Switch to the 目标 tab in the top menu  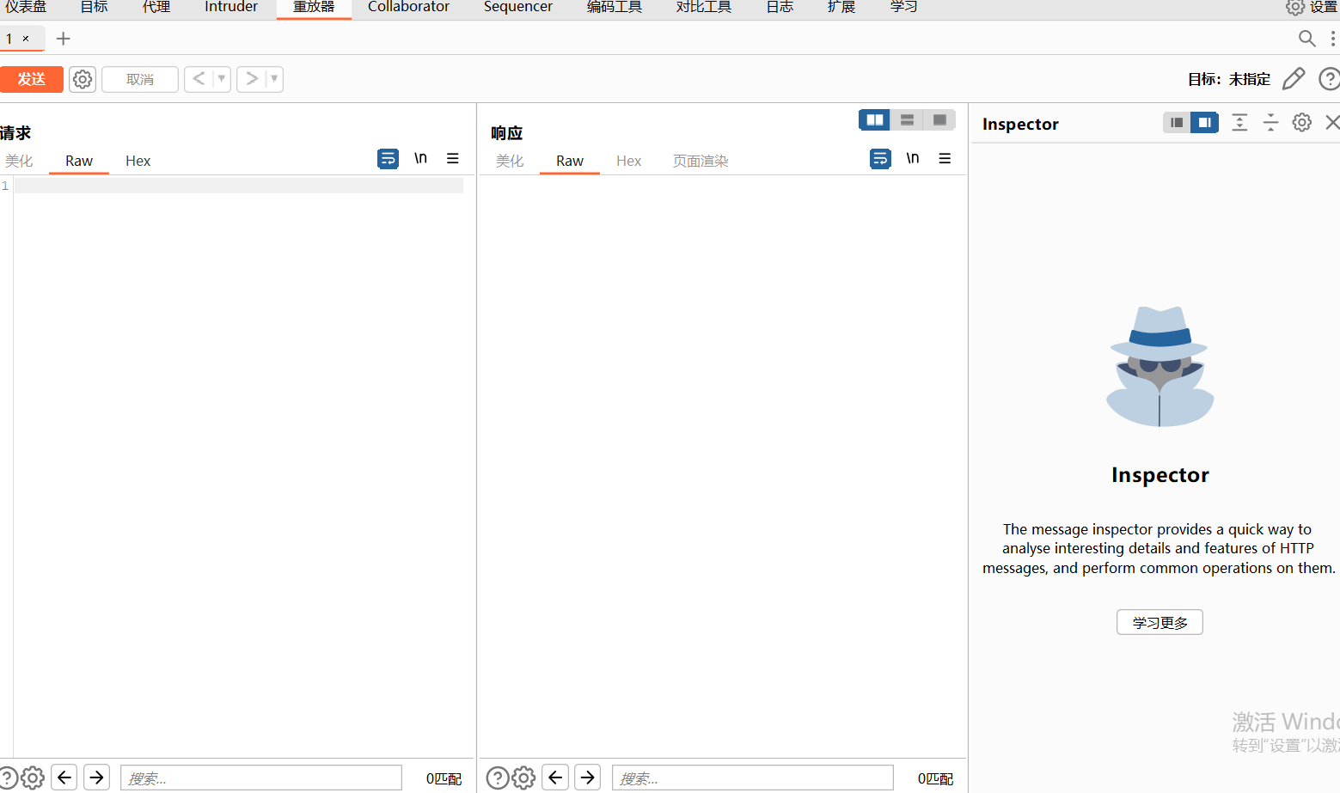pos(94,7)
